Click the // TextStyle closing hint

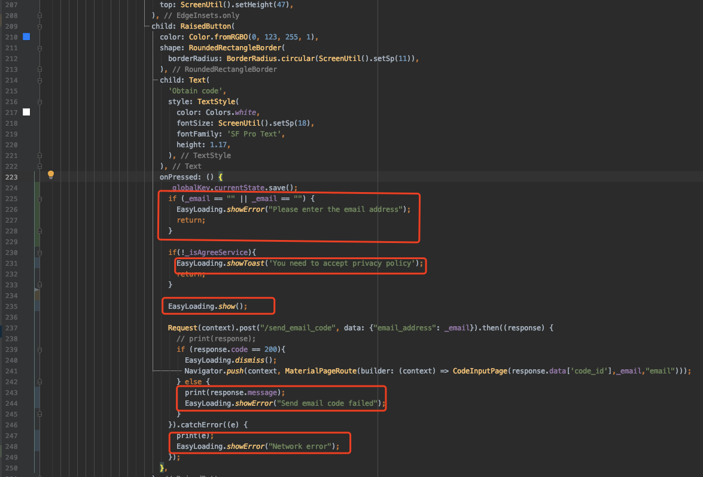pos(206,156)
